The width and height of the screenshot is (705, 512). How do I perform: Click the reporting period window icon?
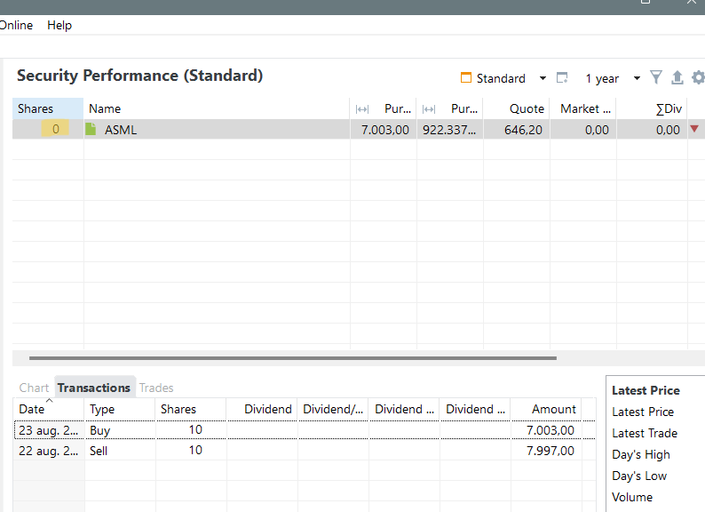click(562, 78)
